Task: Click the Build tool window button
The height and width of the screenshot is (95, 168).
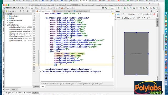Action: tap(36, 93)
